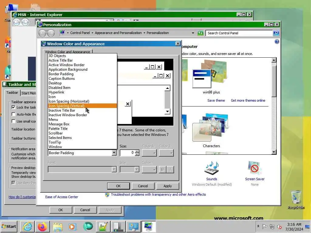311x233 pixels.
Task: Enable Use small icons checkbox
Action: [x=13, y=121]
